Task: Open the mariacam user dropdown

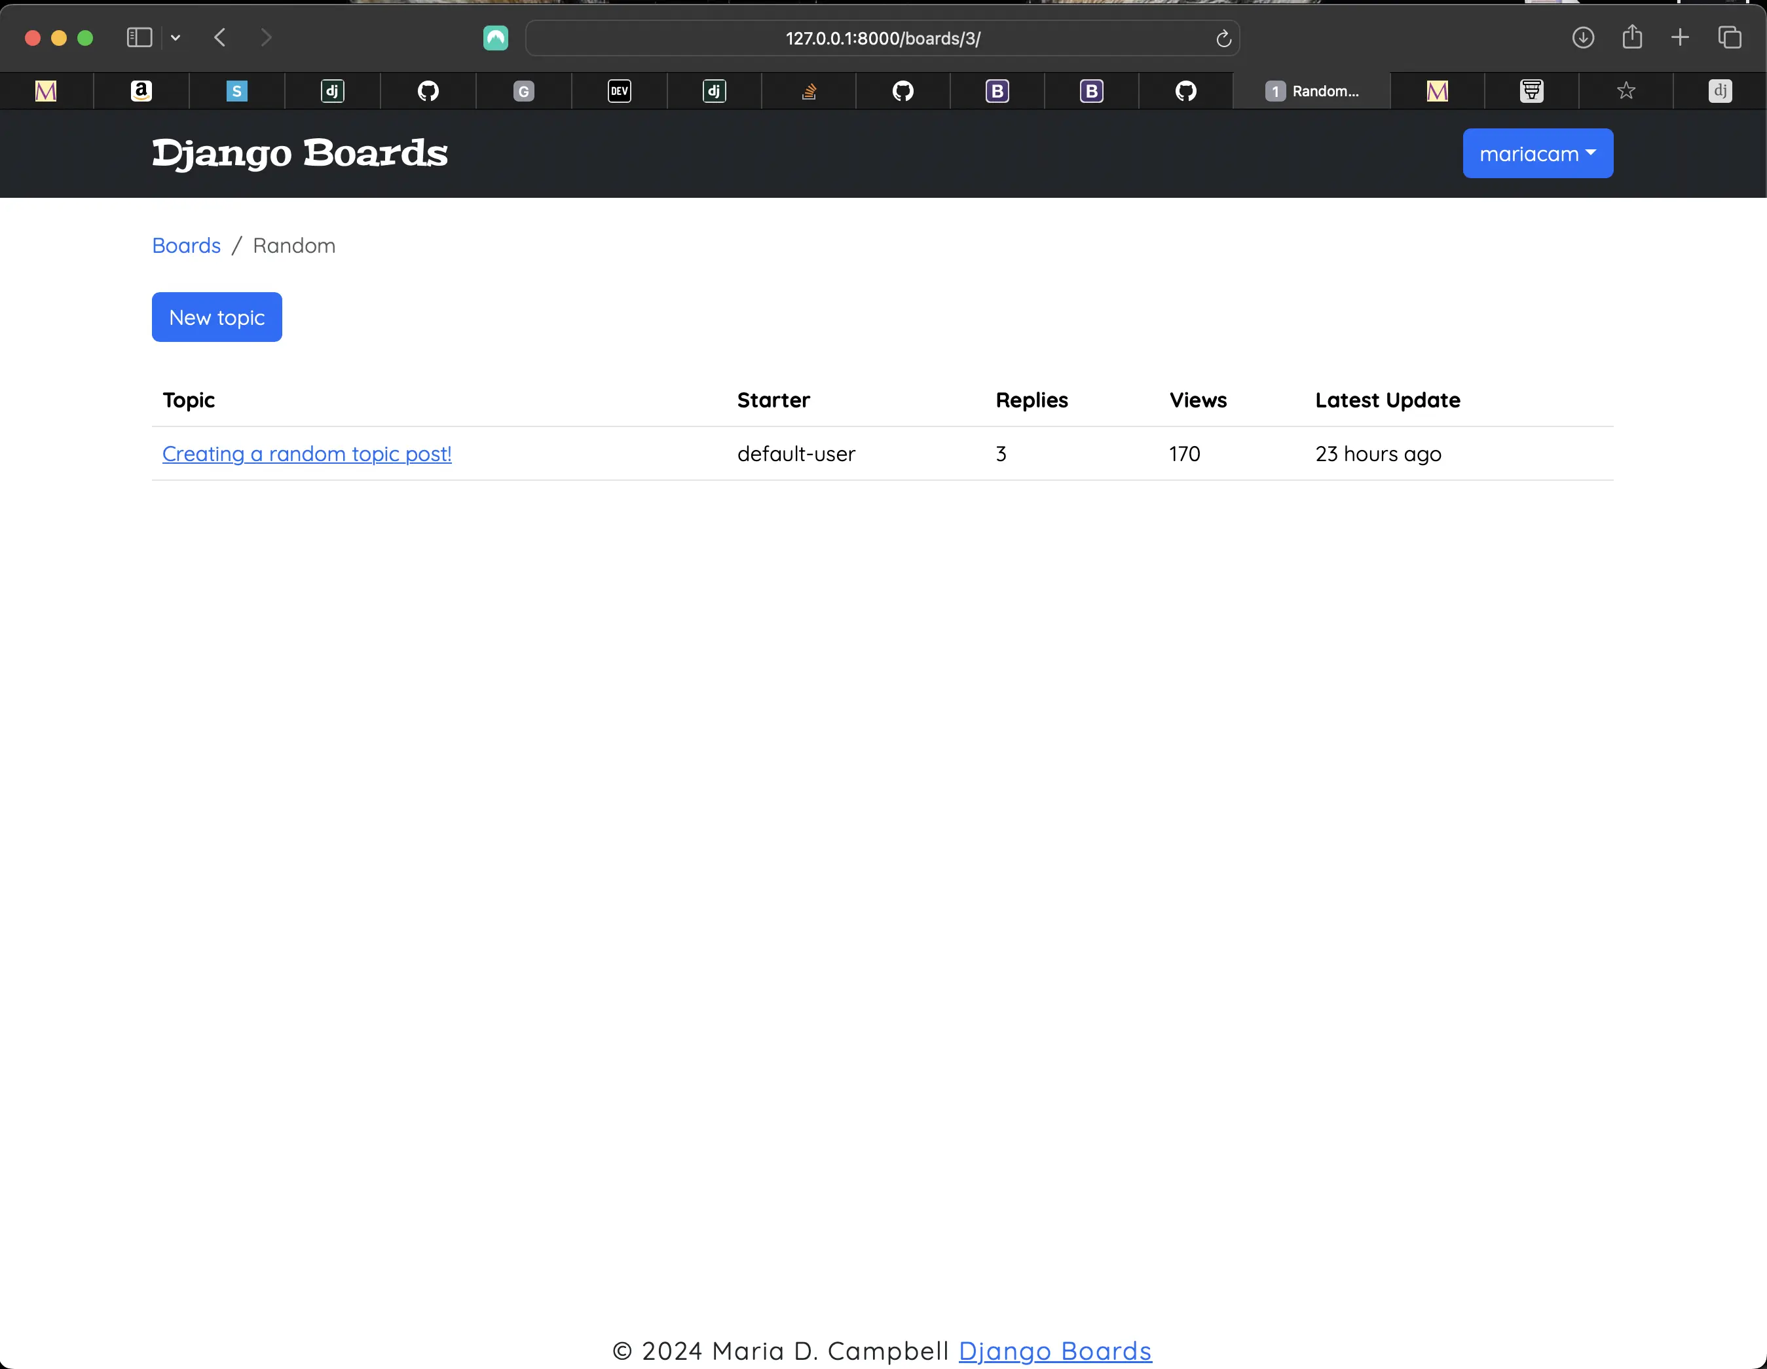Action: click(x=1537, y=153)
